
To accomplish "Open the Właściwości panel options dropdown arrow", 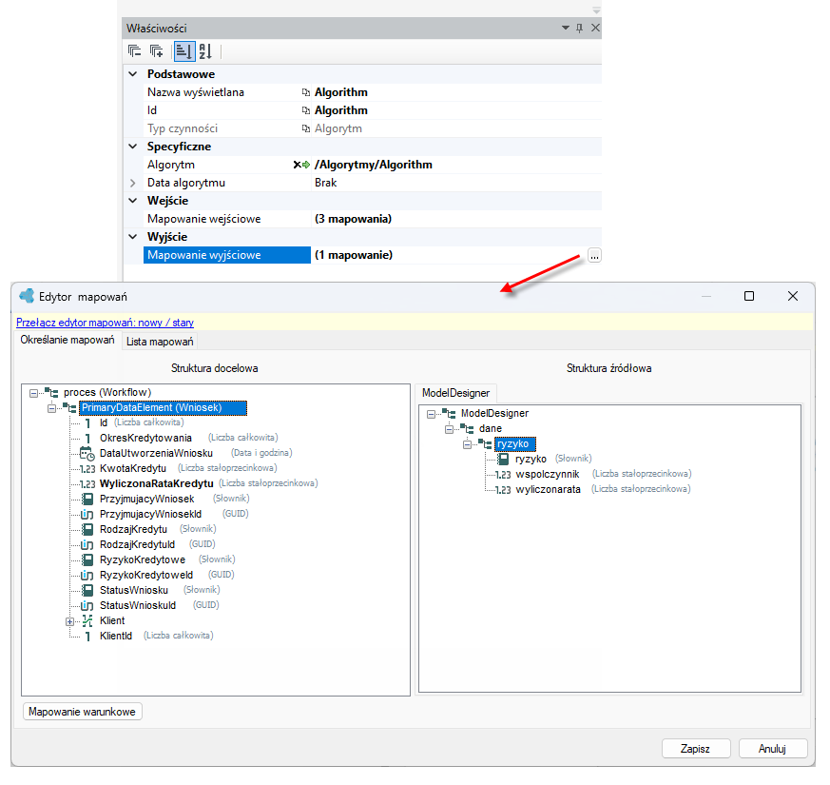I will coord(566,28).
